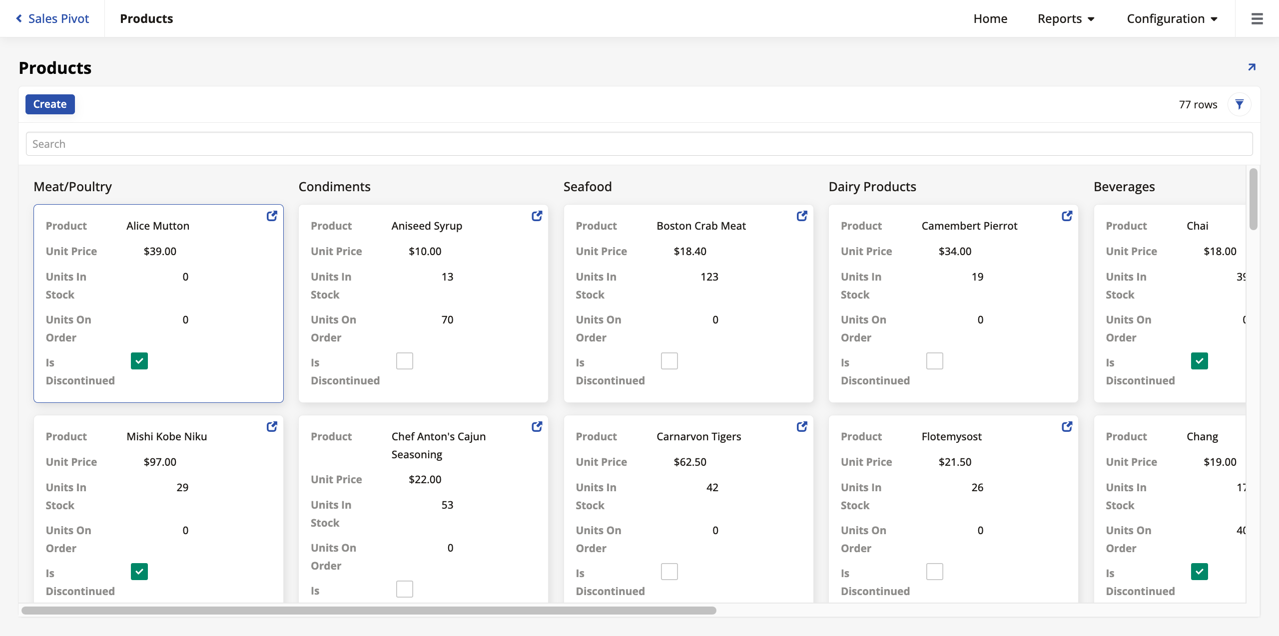The width and height of the screenshot is (1279, 636).
Task: Open the Aniseed Syrup record link
Action: tap(537, 216)
